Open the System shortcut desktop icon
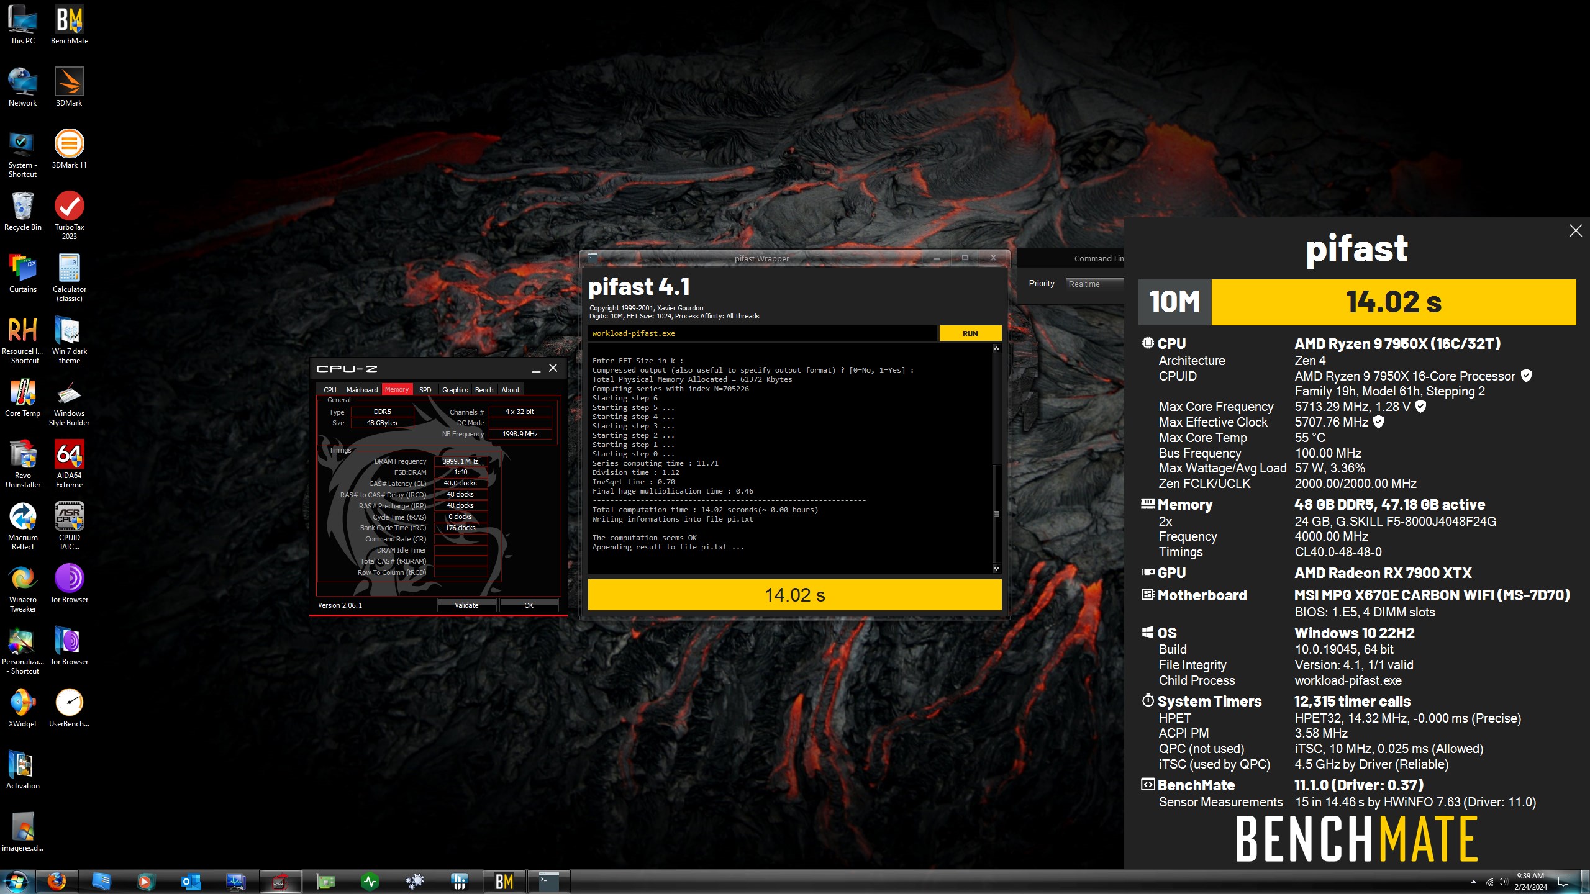 click(22, 154)
